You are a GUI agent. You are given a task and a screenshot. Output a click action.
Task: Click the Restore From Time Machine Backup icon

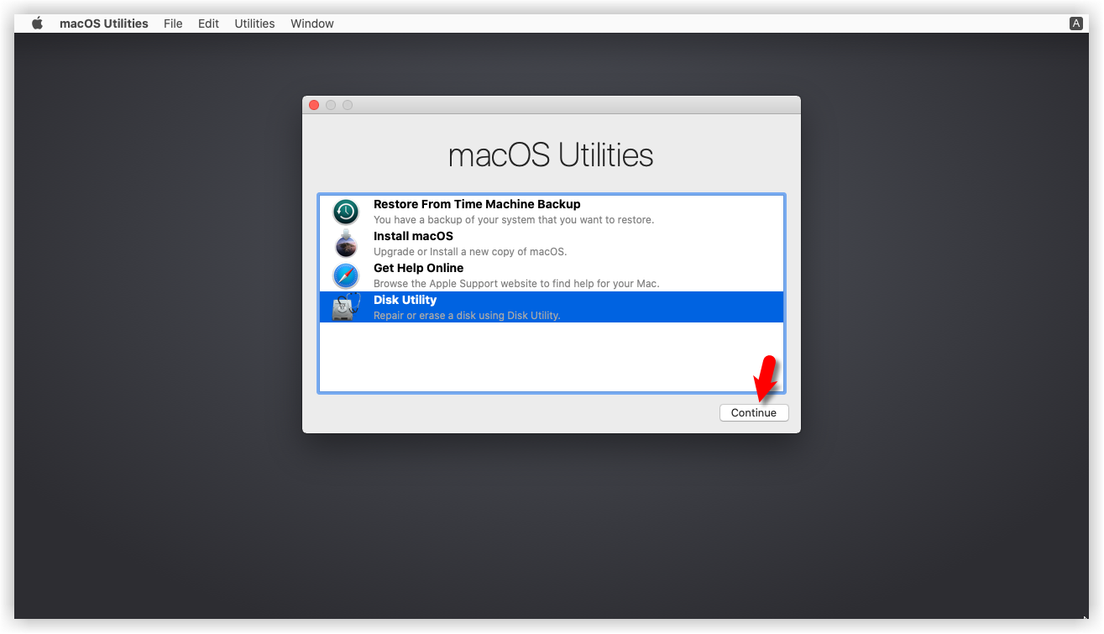coord(345,211)
